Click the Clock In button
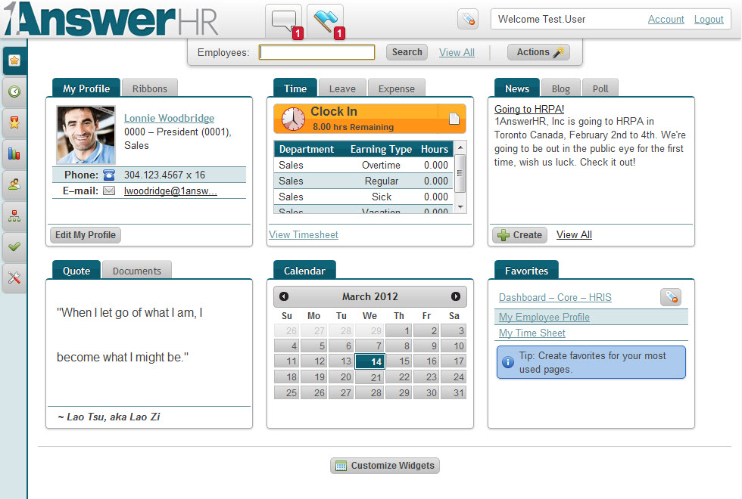This screenshot has height=499, width=742. click(x=369, y=119)
